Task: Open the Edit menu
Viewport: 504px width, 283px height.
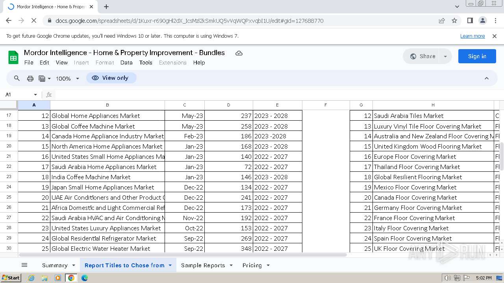Action: (44, 62)
